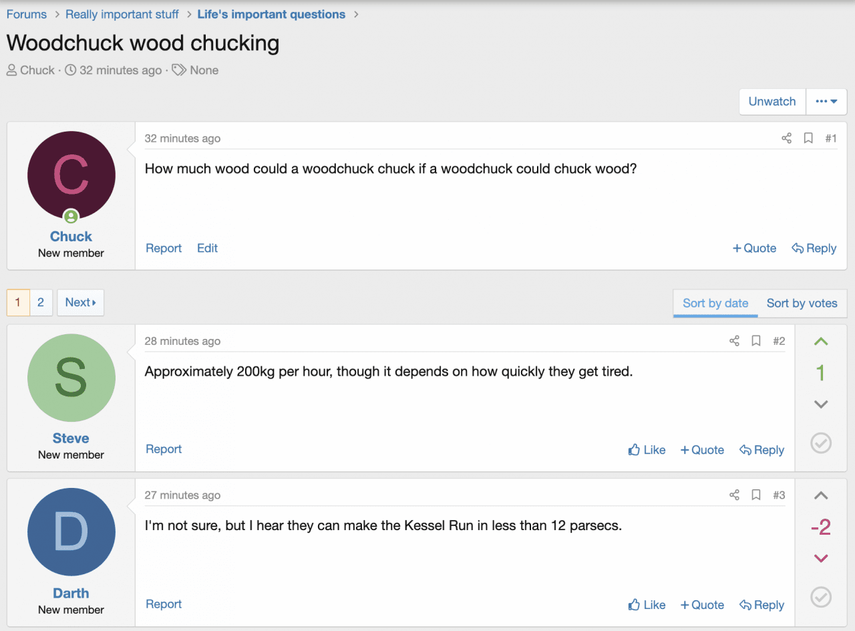
Task: Downvote Steve's answer with the down arrow
Action: (821, 404)
